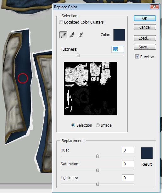This screenshot has height=193, width=162.
Task: Click the Save... button
Action: (145, 47)
